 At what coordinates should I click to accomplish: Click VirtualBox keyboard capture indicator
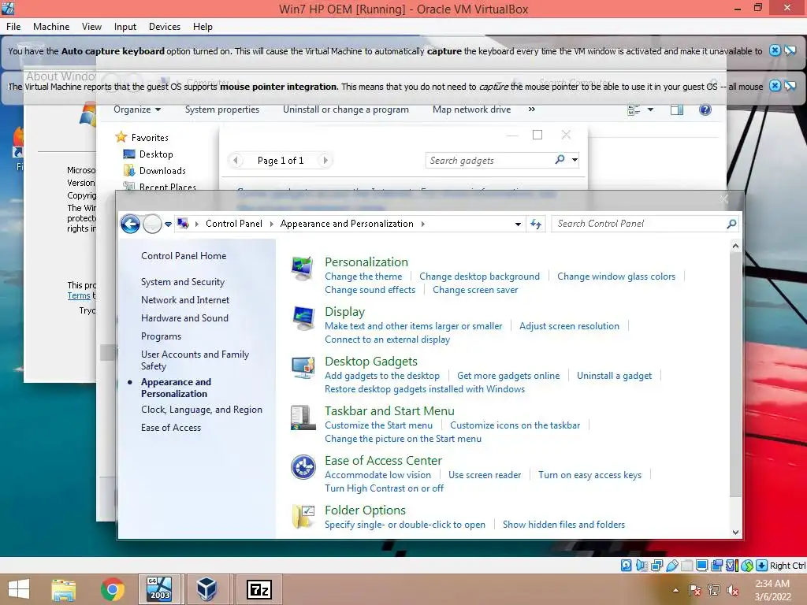coord(762,566)
